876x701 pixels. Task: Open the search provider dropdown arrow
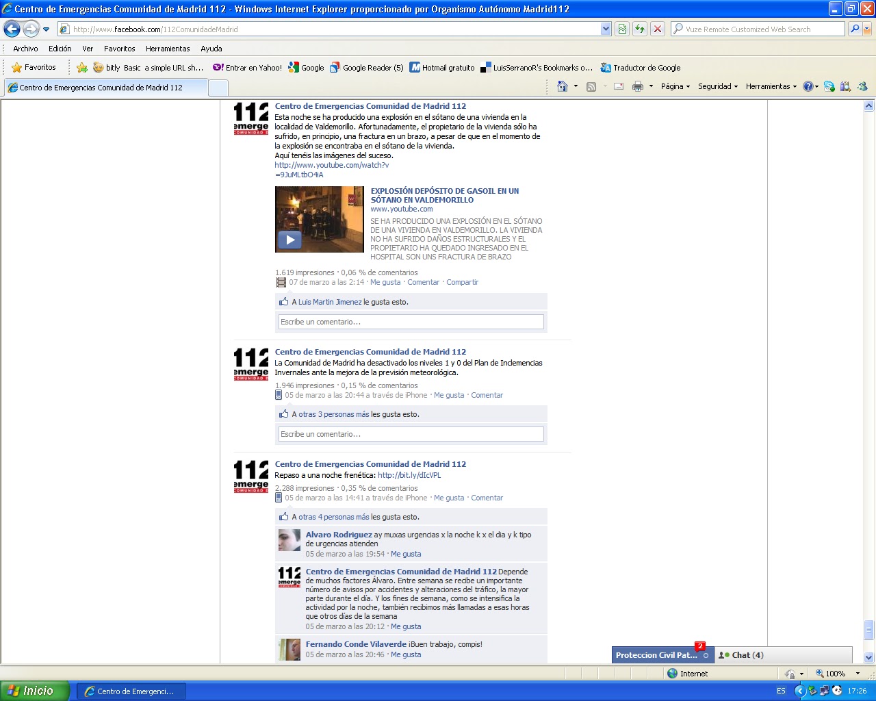point(867,29)
